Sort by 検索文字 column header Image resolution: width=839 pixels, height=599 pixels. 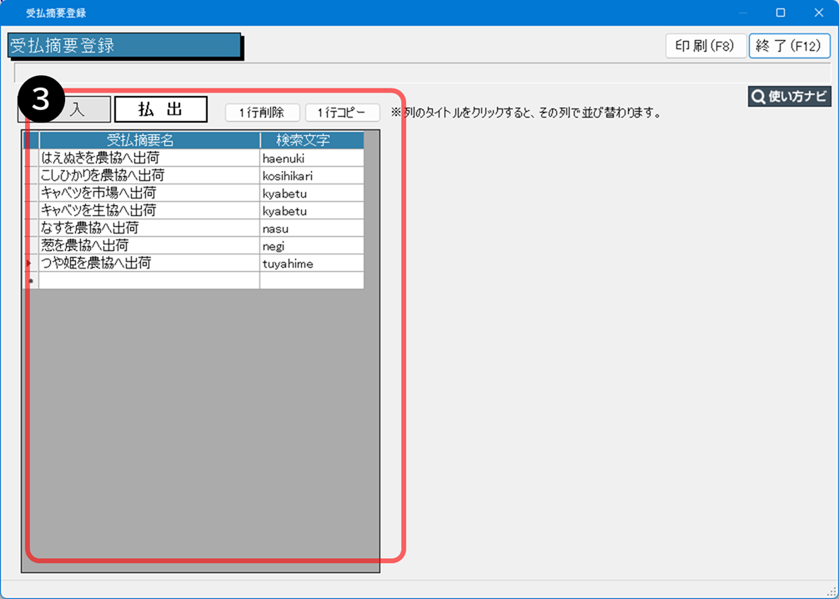tap(311, 140)
